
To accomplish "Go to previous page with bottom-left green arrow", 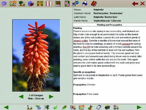I will pos(6,107).
